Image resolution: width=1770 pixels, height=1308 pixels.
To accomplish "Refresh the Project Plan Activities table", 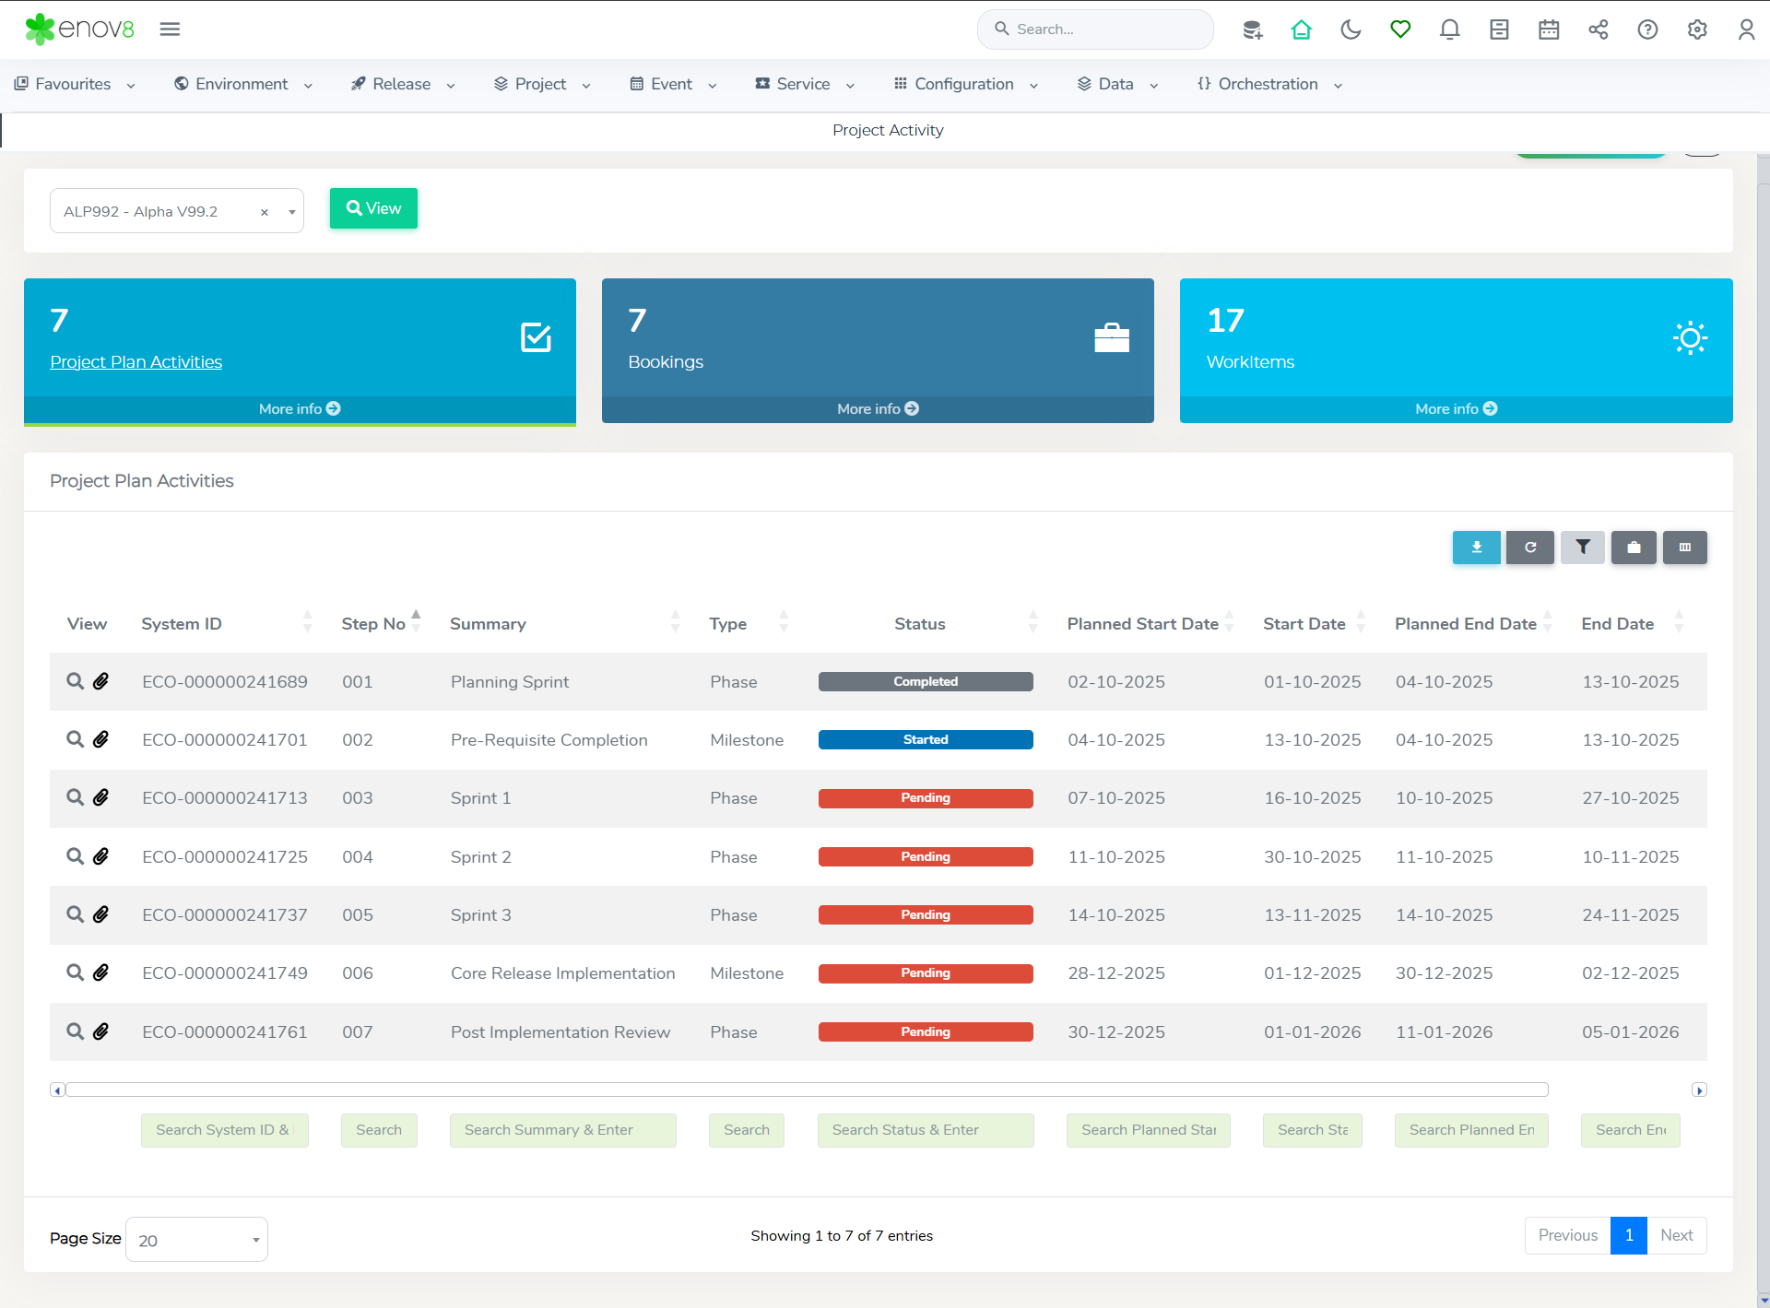I will [x=1529, y=548].
